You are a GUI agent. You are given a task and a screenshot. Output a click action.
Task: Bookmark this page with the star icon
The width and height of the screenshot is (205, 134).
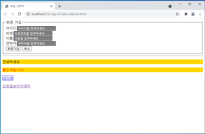[177, 14]
